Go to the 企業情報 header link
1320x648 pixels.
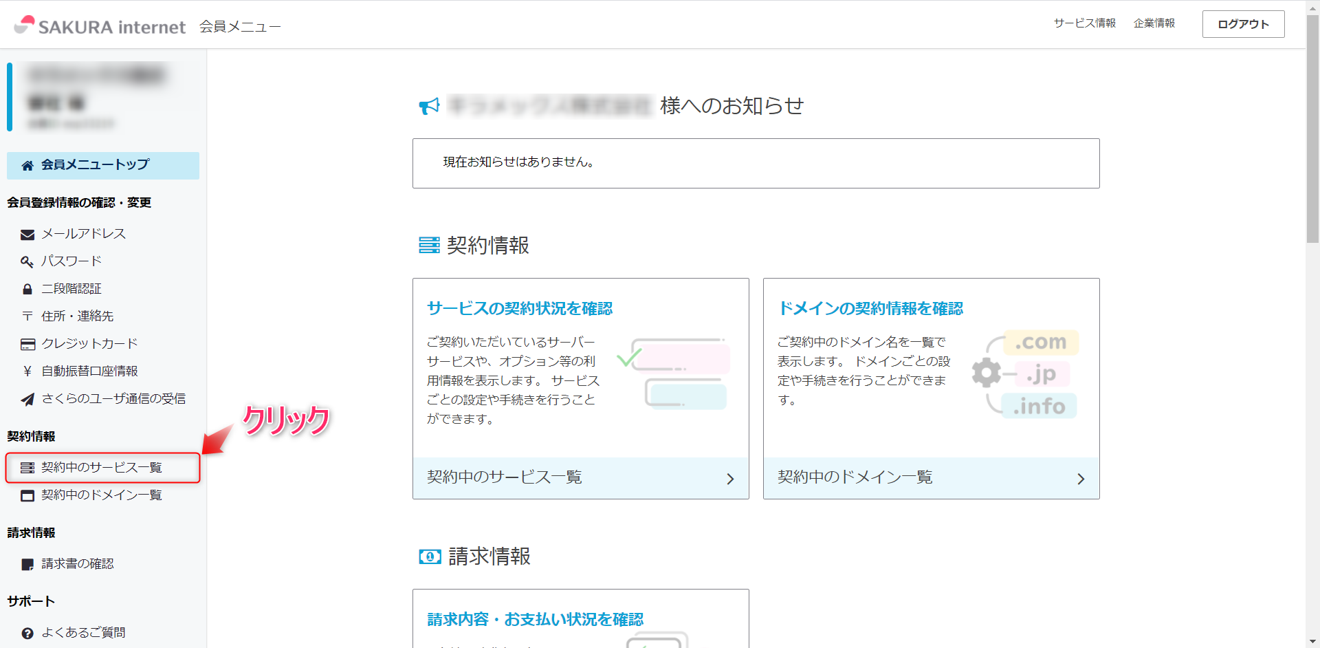pos(1154,23)
